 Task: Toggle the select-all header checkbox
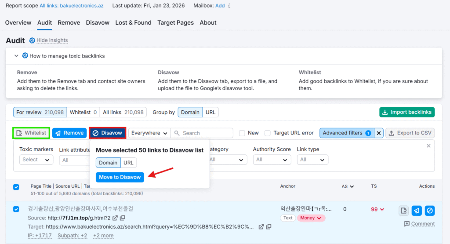click(x=16, y=187)
